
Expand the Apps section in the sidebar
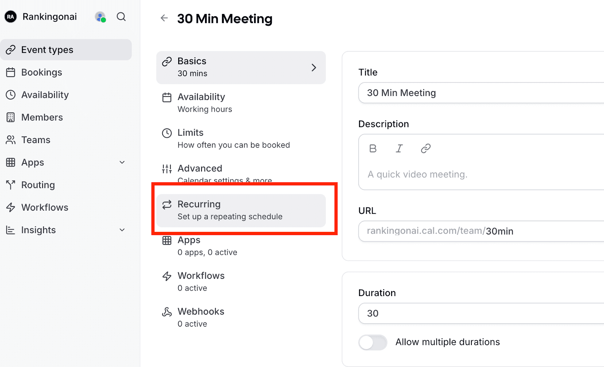pyautogui.click(x=122, y=162)
